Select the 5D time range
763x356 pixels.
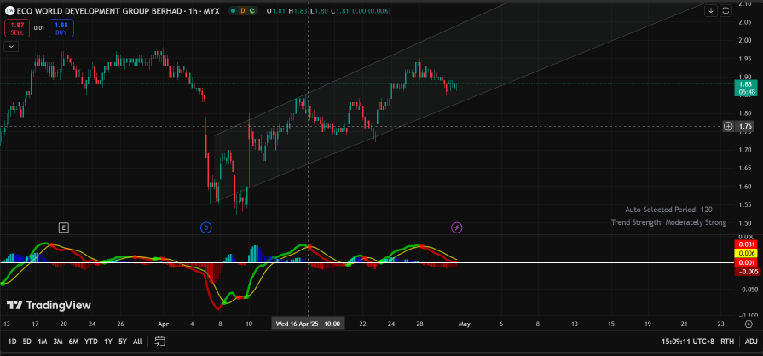[x=27, y=342]
